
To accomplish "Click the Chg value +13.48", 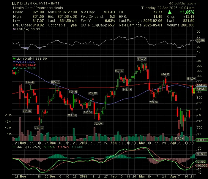I will [x=189, y=17].
